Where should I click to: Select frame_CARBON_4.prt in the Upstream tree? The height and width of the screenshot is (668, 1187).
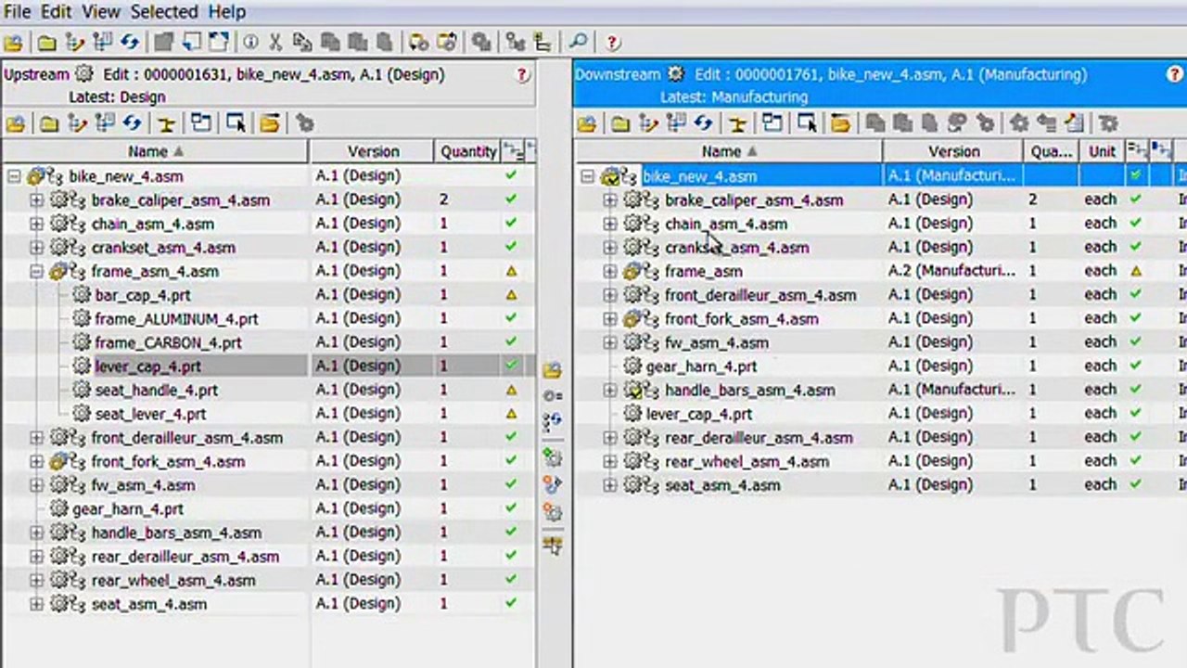[168, 342]
